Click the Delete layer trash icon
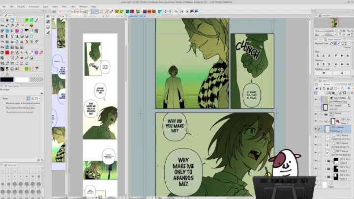Image resolution: width=354 pixels, height=199 pixels. pyautogui.click(x=352, y=93)
